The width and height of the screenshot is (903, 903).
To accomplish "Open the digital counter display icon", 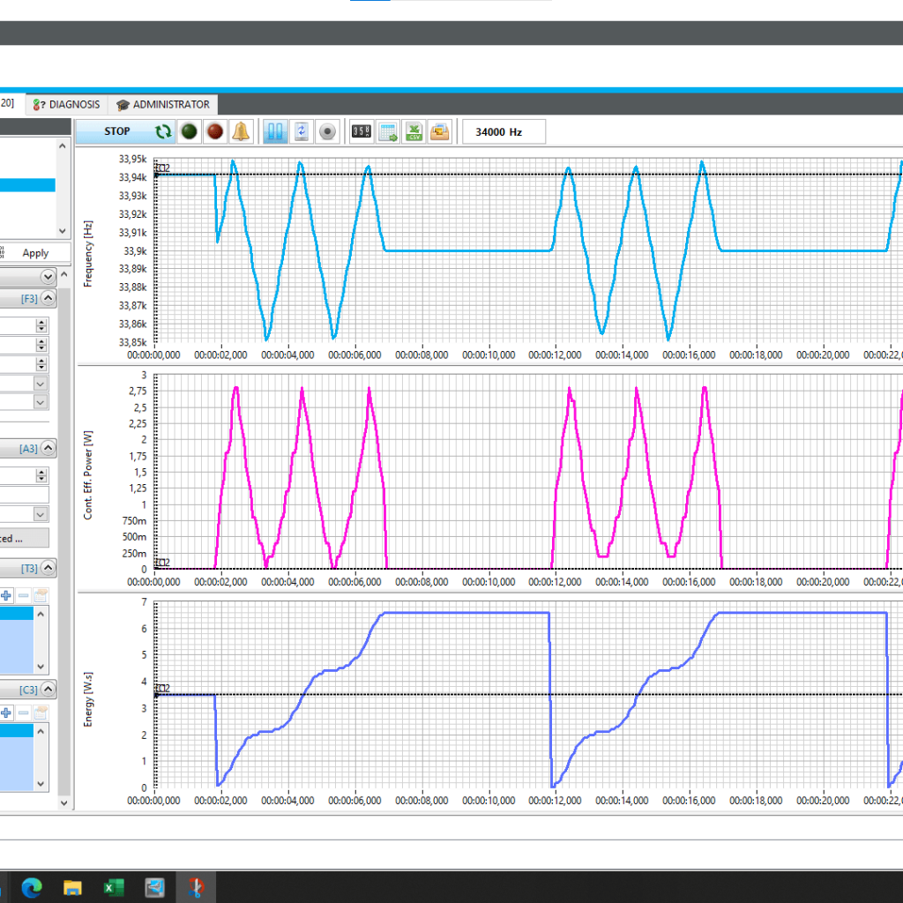I will pyautogui.click(x=362, y=131).
